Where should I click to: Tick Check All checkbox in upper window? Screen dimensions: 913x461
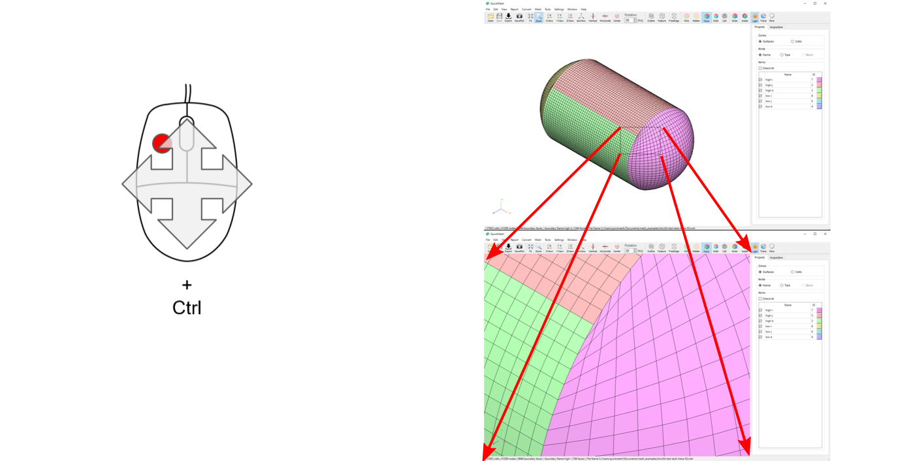coord(760,68)
